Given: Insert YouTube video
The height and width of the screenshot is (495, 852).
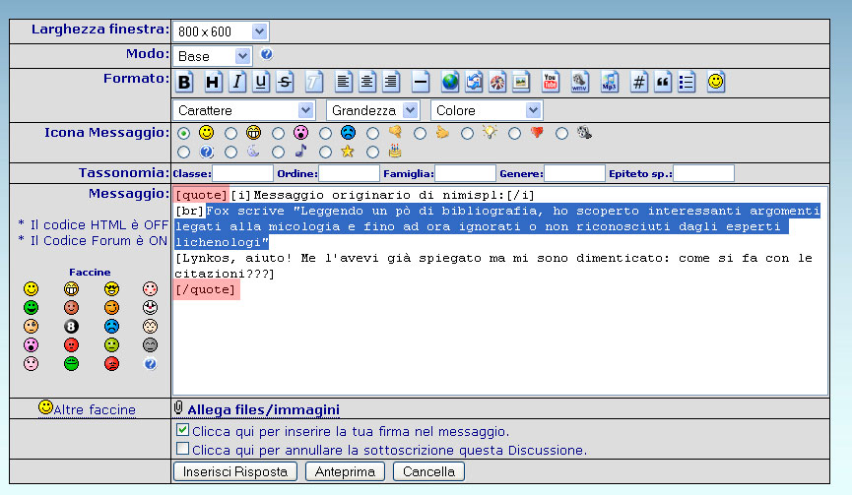Looking at the screenshot, I should pyautogui.click(x=551, y=82).
